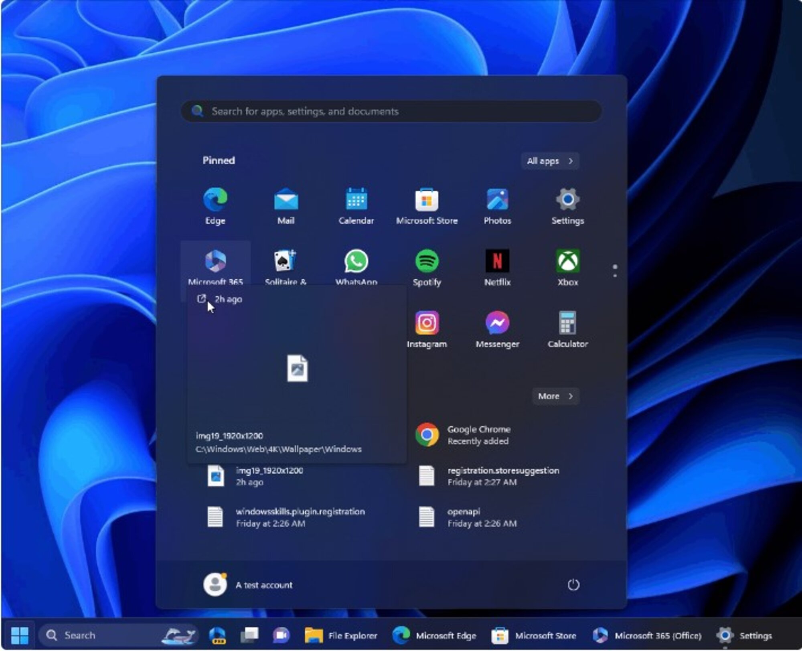Image resolution: width=802 pixels, height=651 pixels.
Task: Open the Netflix app
Action: (x=497, y=268)
